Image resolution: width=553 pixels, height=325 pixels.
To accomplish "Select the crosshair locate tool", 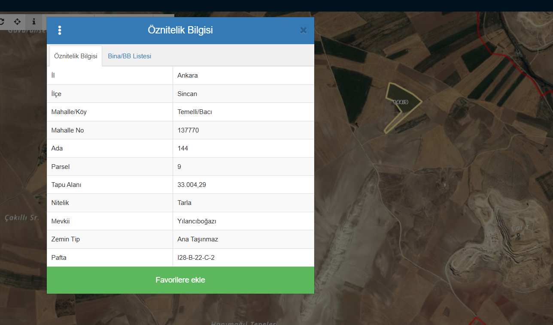I will [17, 21].
